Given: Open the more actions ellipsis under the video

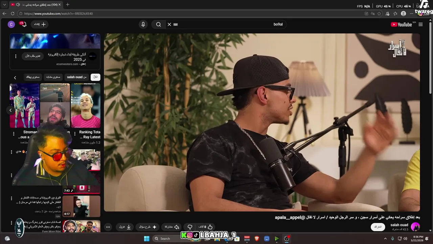Looking at the screenshot, I should coord(108,227).
